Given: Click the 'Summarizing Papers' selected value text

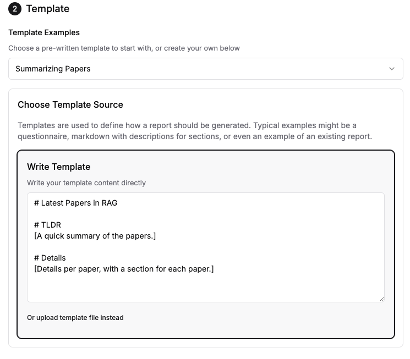Looking at the screenshot, I should point(53,69).
